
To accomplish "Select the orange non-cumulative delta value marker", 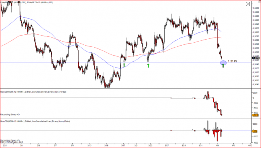I will coord(255,131).
